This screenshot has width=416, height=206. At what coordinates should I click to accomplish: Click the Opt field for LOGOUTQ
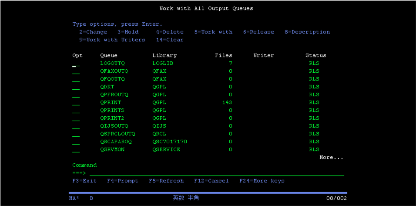click(x=76, y=64)
